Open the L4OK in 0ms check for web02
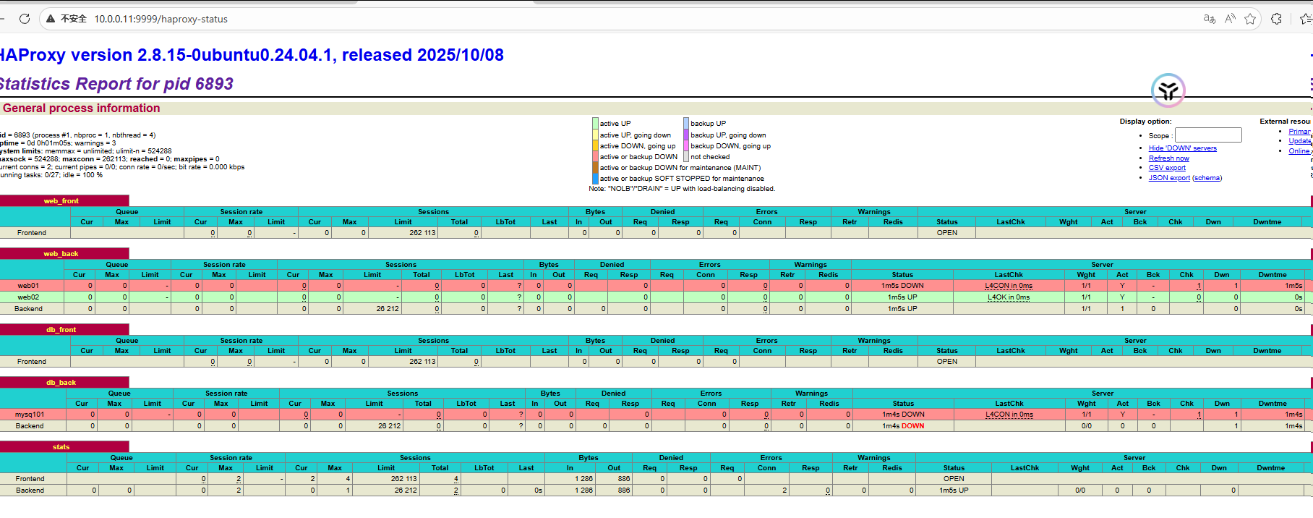This screenshot has height=518, width=1313. click(1009, 297)
